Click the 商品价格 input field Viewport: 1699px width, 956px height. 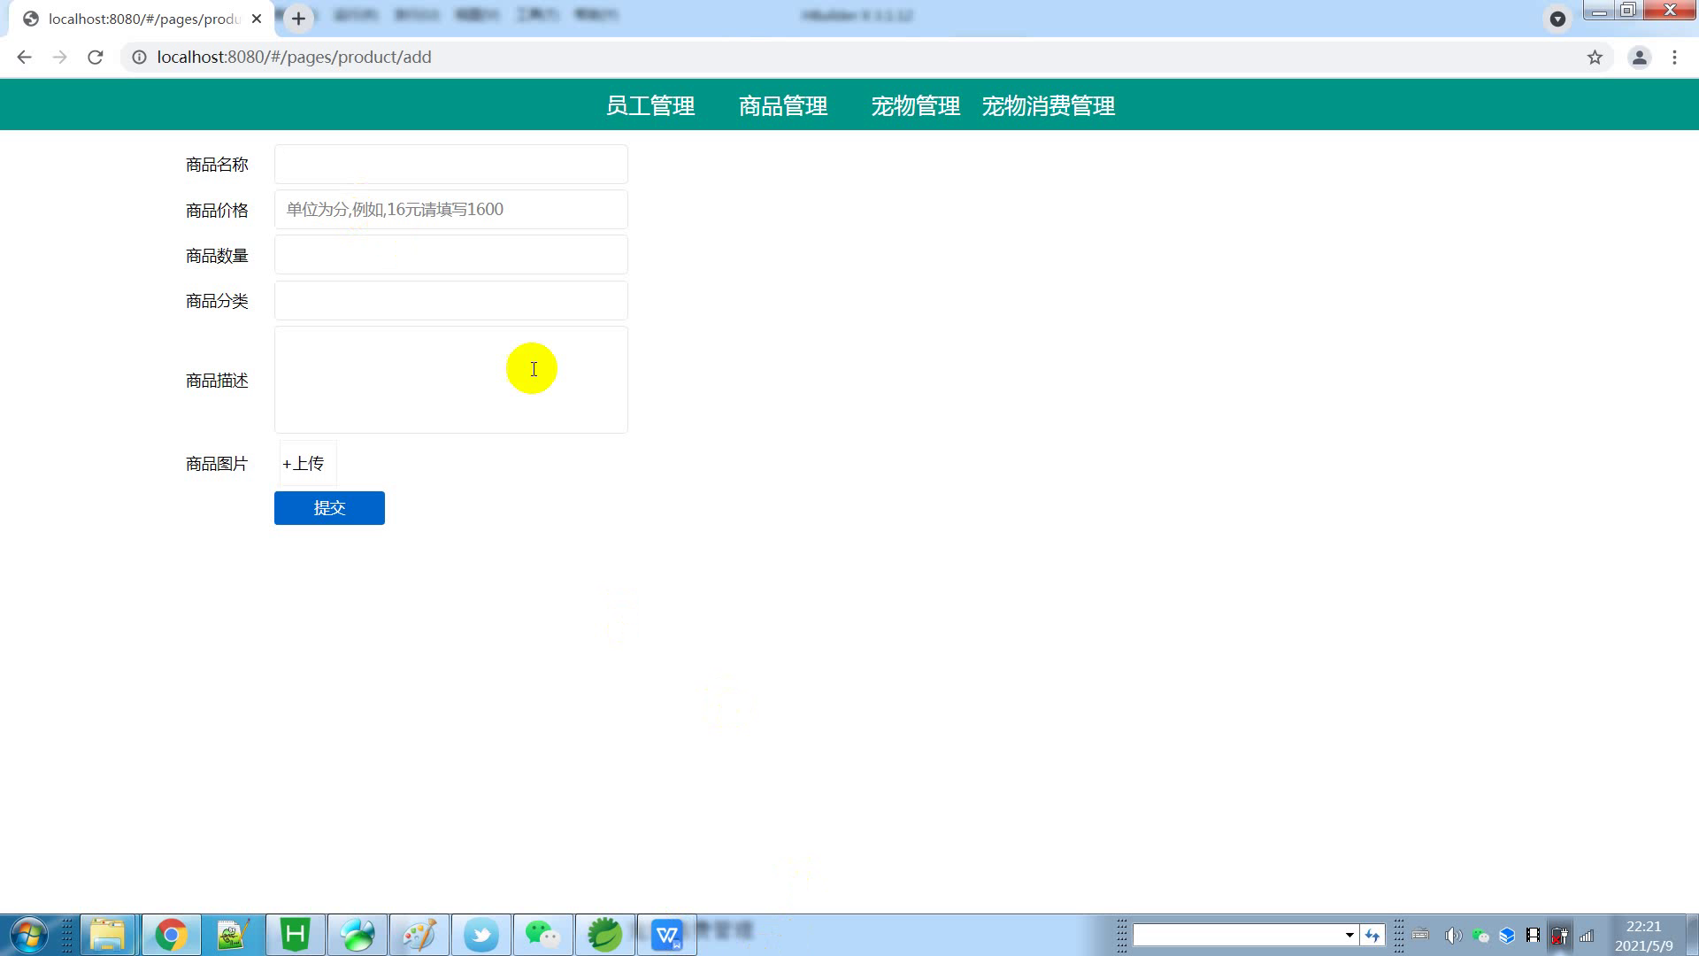coord(450,210)
